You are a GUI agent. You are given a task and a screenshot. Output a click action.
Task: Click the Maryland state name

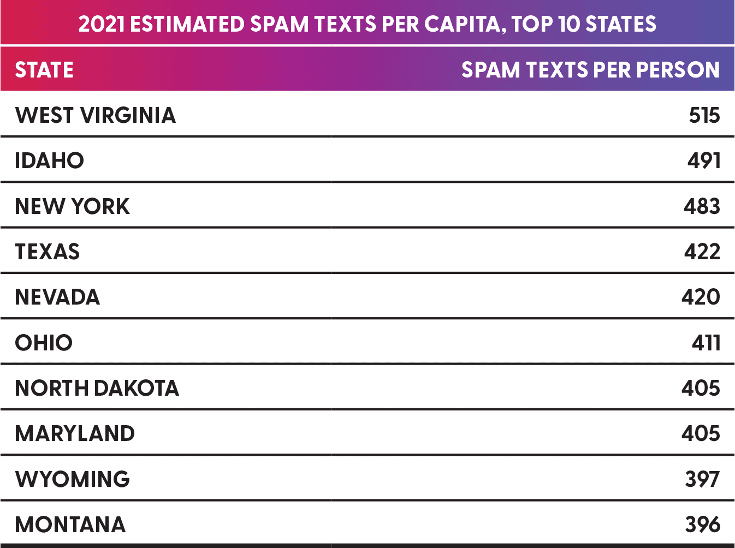pyautogui.click(x=75, y=433)
